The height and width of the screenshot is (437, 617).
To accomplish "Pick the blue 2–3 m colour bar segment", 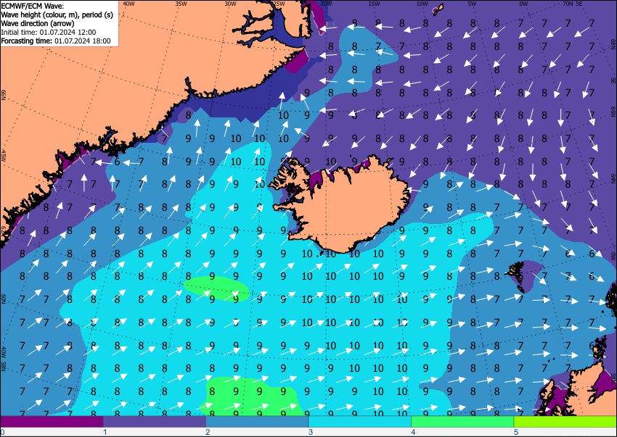I will (x=258, y=422).
